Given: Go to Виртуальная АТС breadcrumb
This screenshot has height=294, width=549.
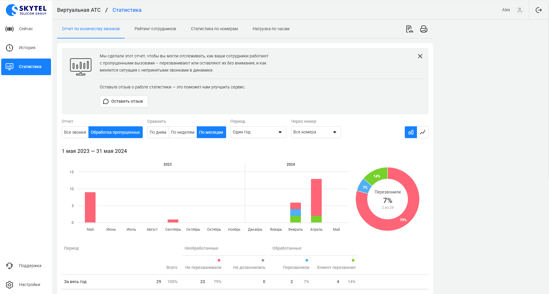Looking at the screenshot, I should [79, 10].
